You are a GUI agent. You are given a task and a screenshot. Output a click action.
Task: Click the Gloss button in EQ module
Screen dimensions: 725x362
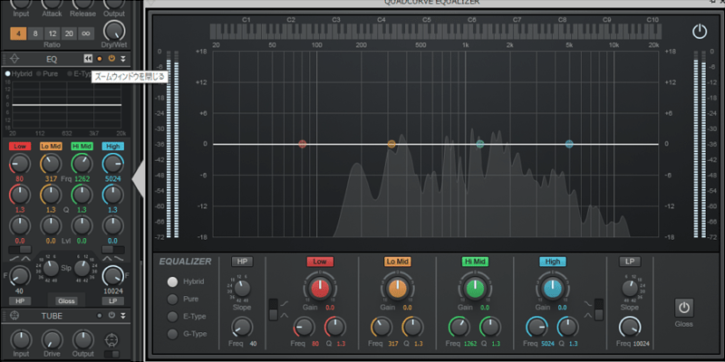point(66,301)
